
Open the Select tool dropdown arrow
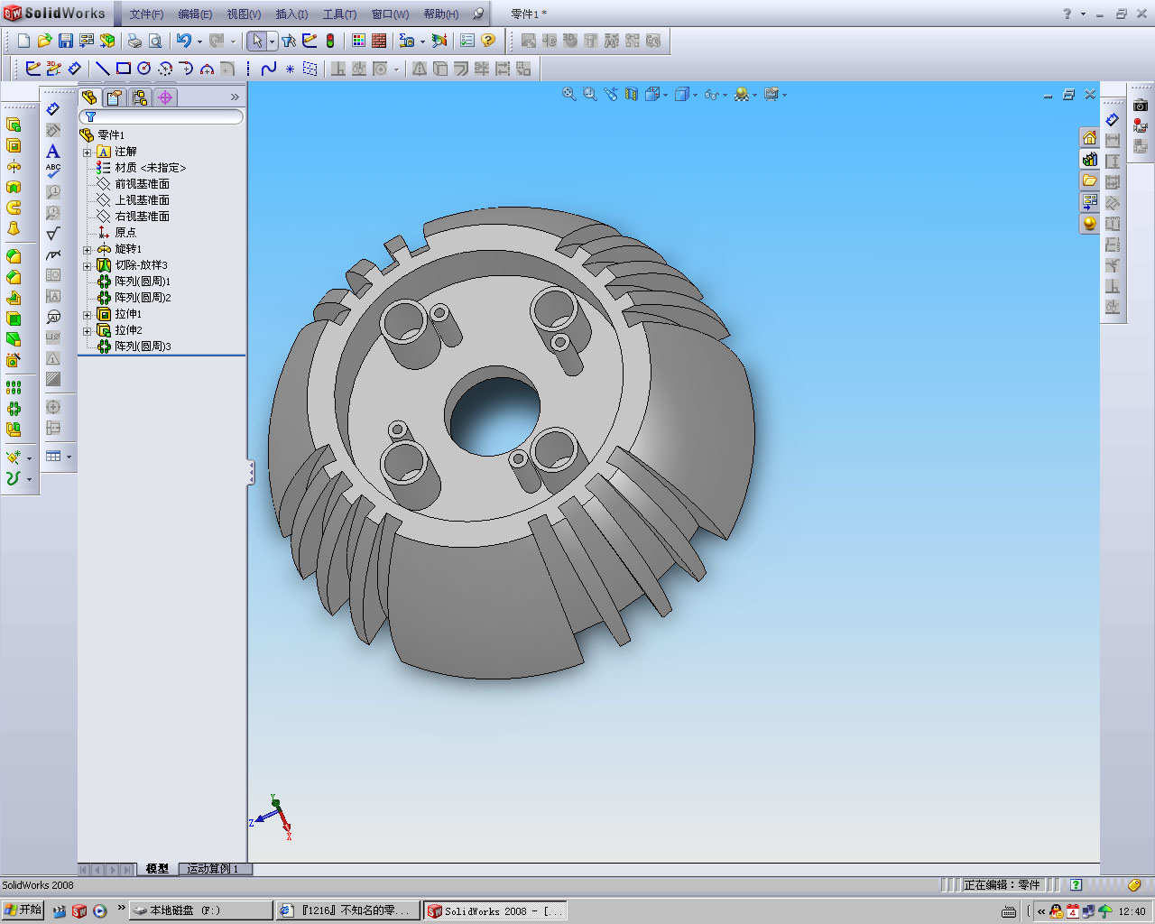coord(272,41)
